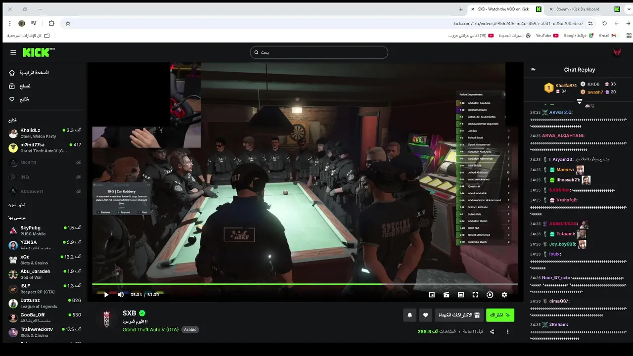
Task: Open playback speed menu in player
Action: (x=490, y=295)
